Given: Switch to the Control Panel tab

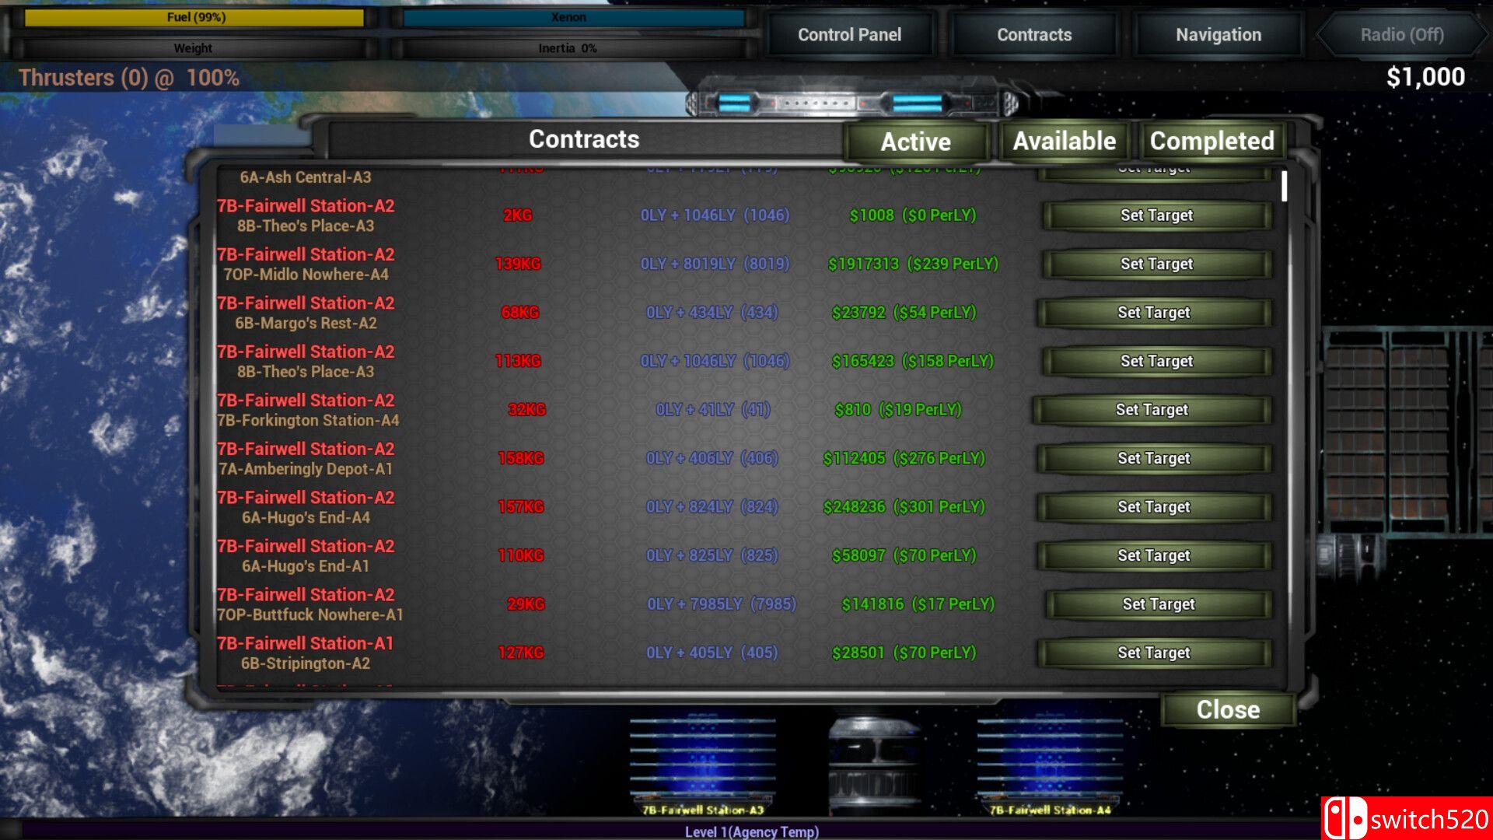Looking at the screenshot, I should tap(850, 34).
